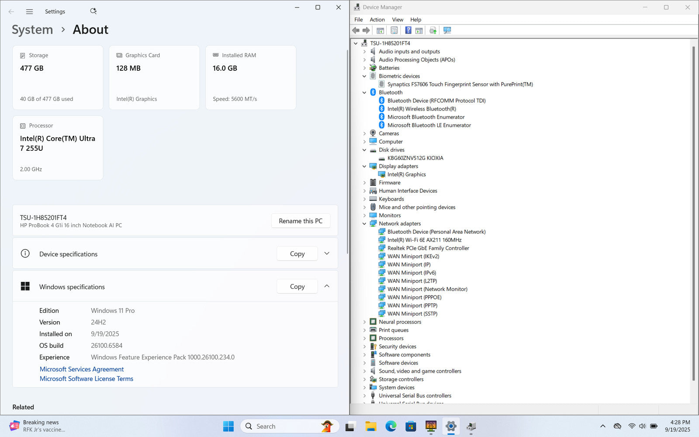Open Microsoft Edge from the taskbar
The image size is (699, 437).
(x=391, y=427)
